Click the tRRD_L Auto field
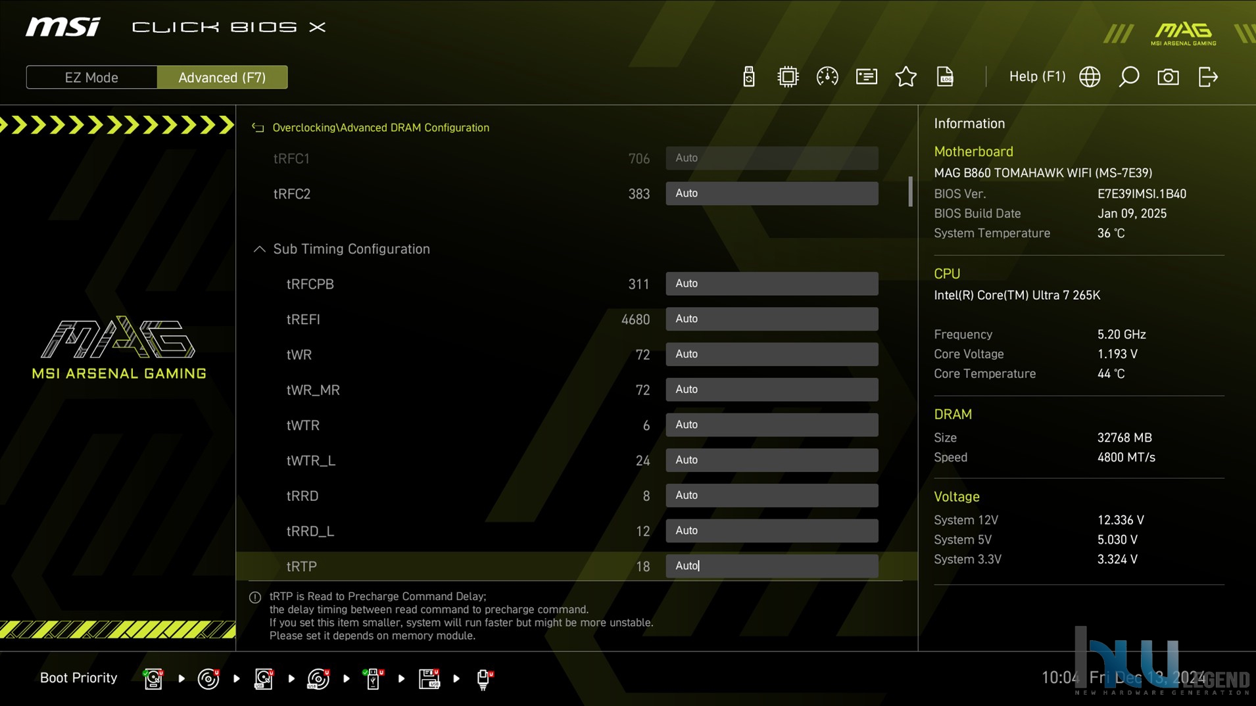 click(x=771, y=530)
